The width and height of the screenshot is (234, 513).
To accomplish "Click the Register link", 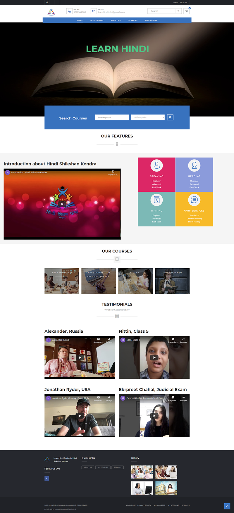I will (x=183, y=3).
